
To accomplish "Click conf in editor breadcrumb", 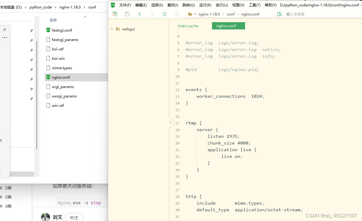I will click(x=231, y=14).
